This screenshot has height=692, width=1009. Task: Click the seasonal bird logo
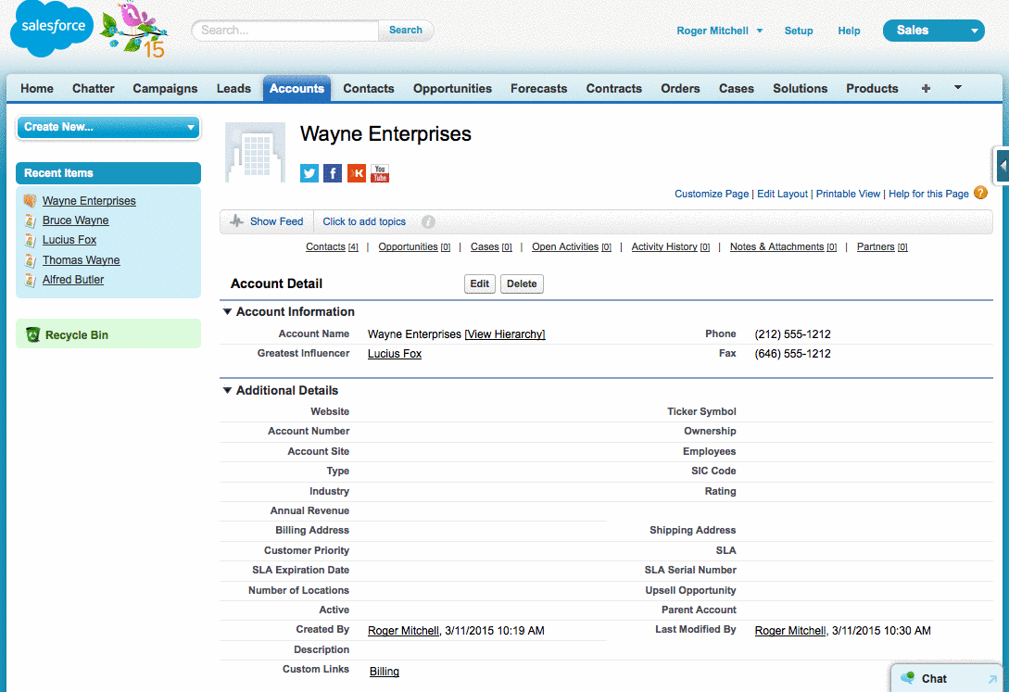tap(135, 29)
